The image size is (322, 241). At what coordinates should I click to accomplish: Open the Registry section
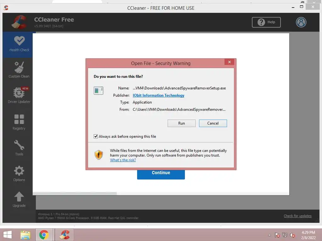(x=19, y=122)
